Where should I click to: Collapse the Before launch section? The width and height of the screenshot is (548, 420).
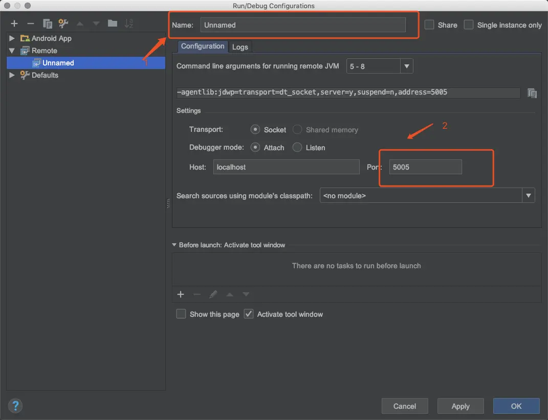pyautogui.click(x=174, y=245)
